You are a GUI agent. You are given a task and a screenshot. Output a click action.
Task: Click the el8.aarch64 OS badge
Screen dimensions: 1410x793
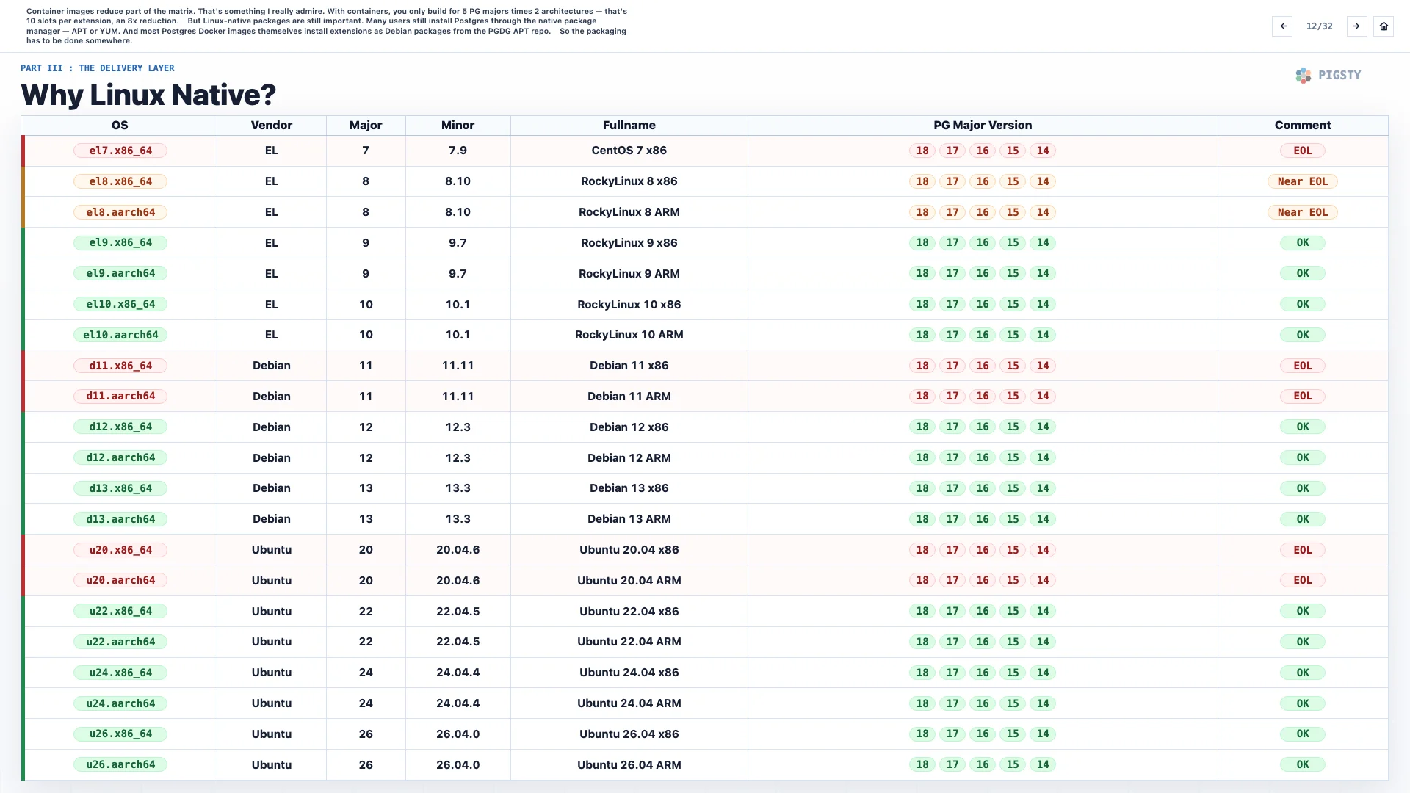point(120,212)
